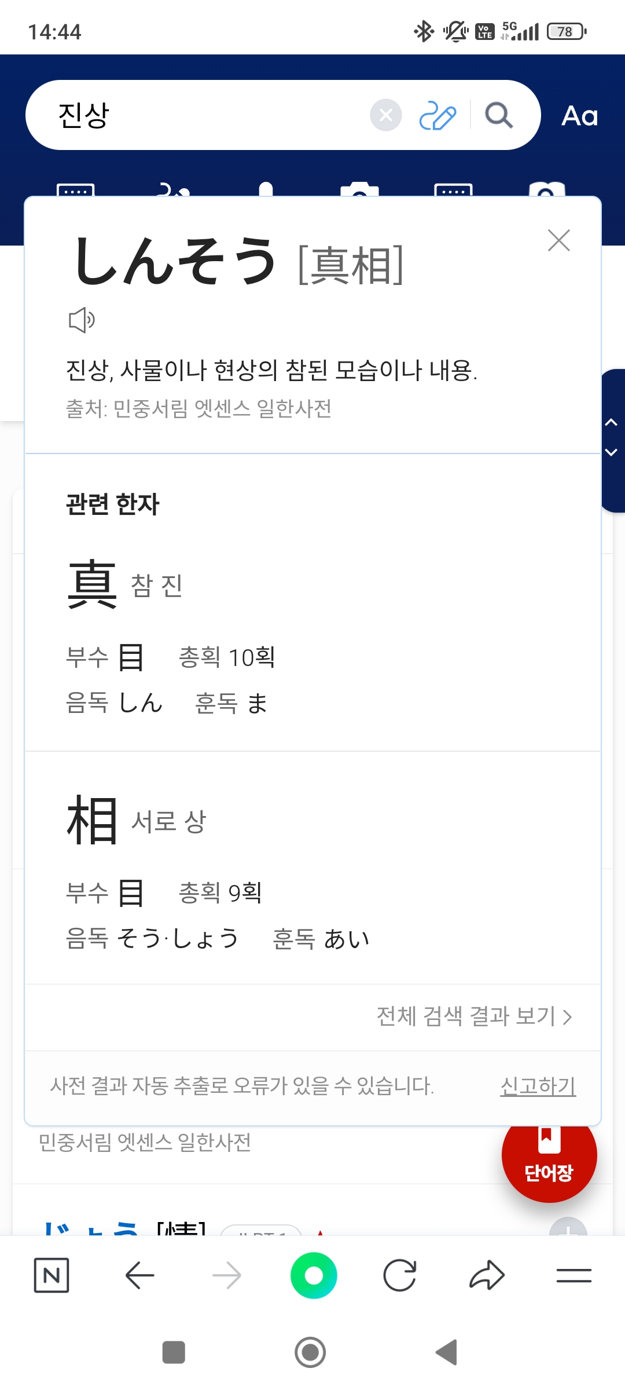The width and height of the screenshot is (625, 1390).
Task: Click the up chevron on side panel
Action: pos(611,422)
